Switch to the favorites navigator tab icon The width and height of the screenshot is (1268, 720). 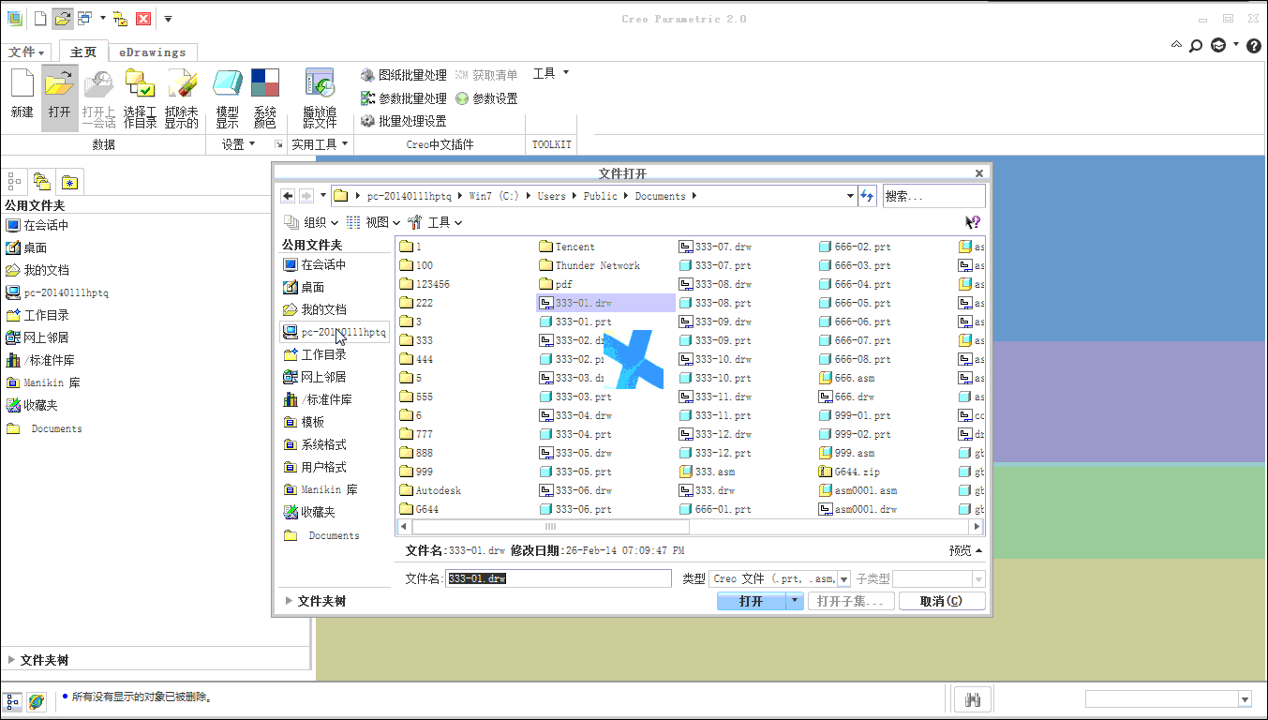click(x=69, y=182)
